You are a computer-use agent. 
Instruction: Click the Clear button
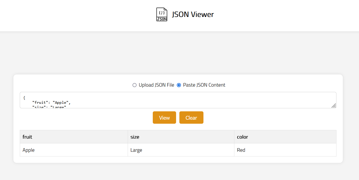pyautogui.click(x=191, y=118)
